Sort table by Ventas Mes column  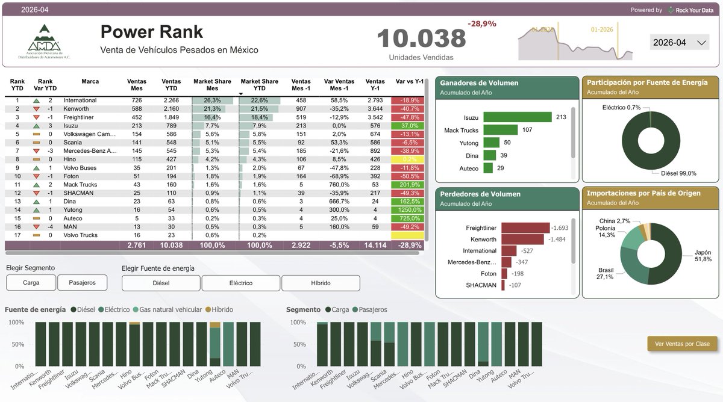tap(137, 85)
